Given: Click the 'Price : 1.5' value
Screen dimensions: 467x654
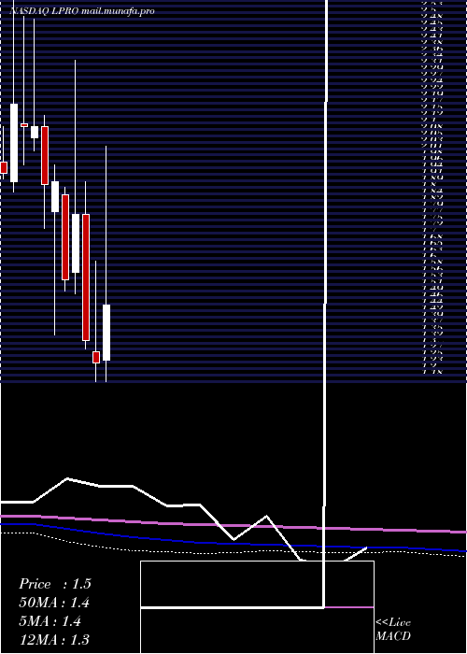Looking at the screenshot, I should tap(54, 584).
